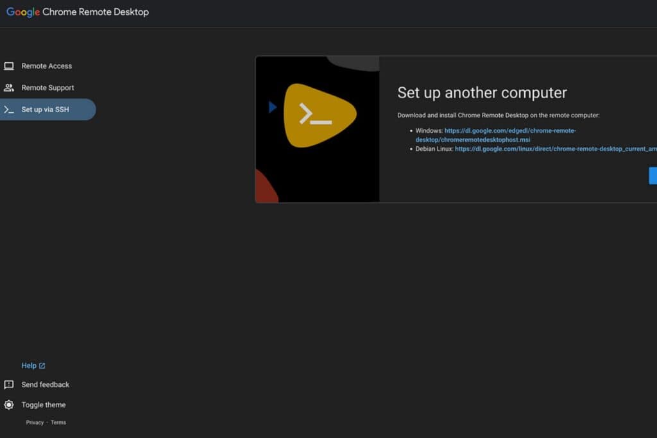
Task: View the Terms page
Action: (58, 422)
